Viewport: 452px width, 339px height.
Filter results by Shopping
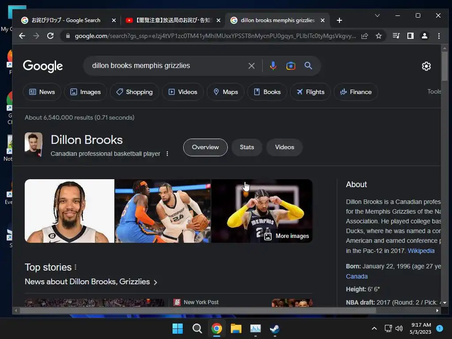tap(134, 92)
